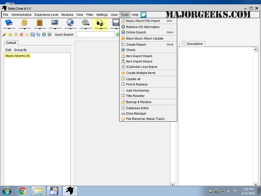
Task: Select the Music Albums (0) tree item
Action: 18,56
